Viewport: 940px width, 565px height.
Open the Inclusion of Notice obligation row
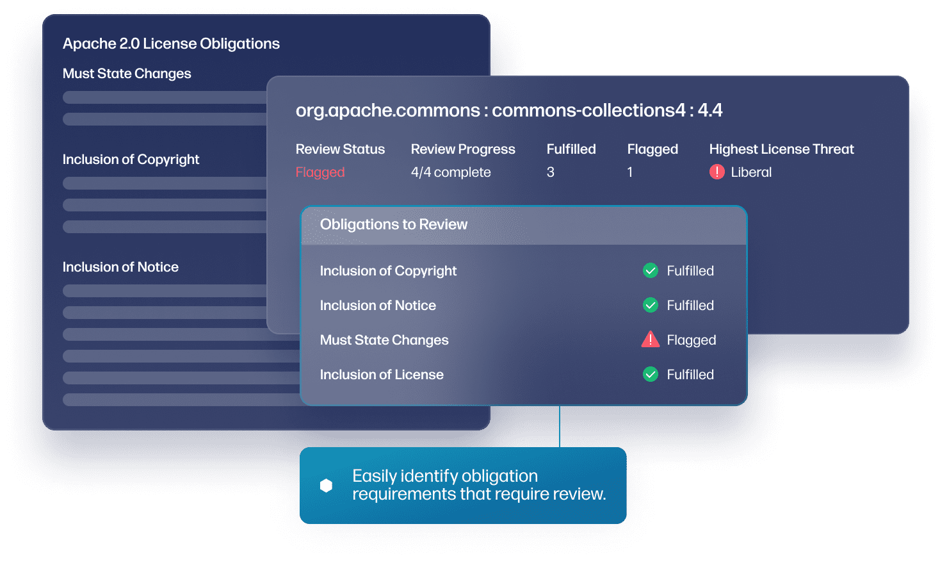tap(523, 306)
